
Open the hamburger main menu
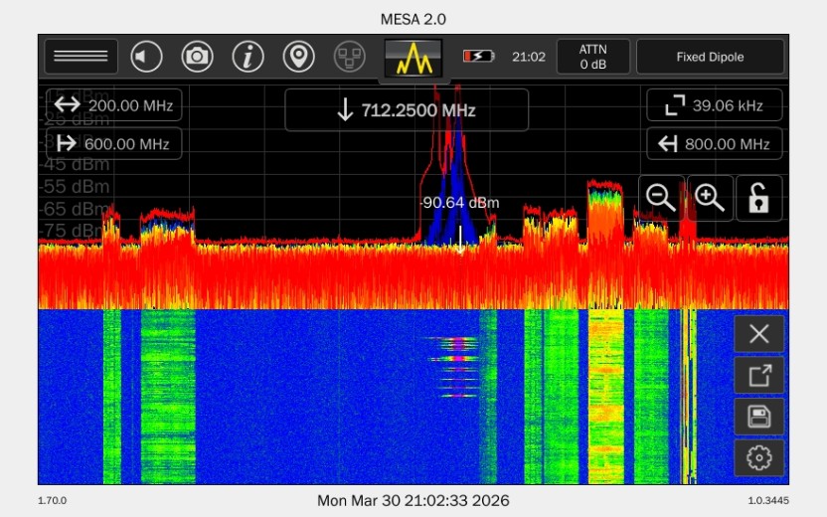[x=81, y=57]
